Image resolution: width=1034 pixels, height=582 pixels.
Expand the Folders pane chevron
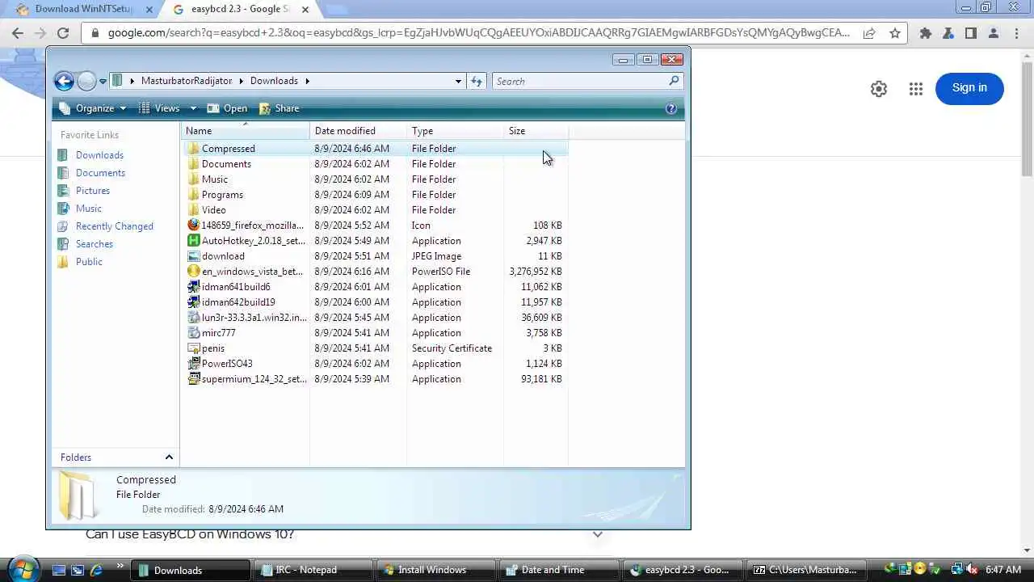pyautogui.click(x=169, y=458)
